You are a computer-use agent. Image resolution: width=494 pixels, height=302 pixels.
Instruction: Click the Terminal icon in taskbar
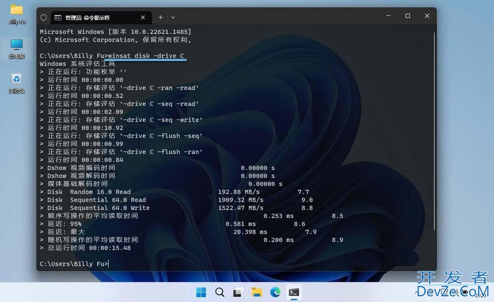click(x=293, y=292)
